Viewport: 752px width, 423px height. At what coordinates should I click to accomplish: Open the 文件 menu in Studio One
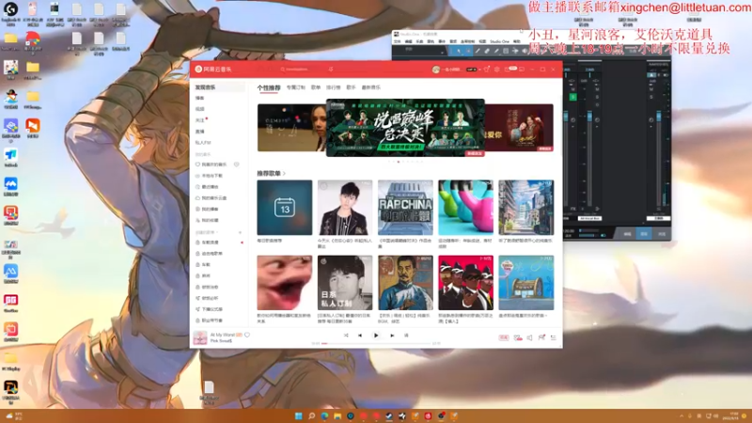click(398, 41)
